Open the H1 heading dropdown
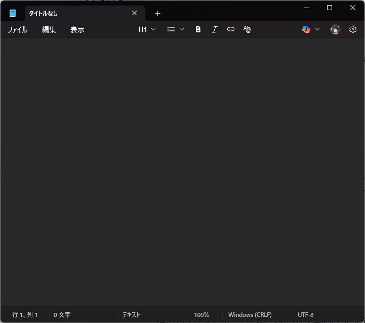Screen dimensions: 365x323 [147, 29]
